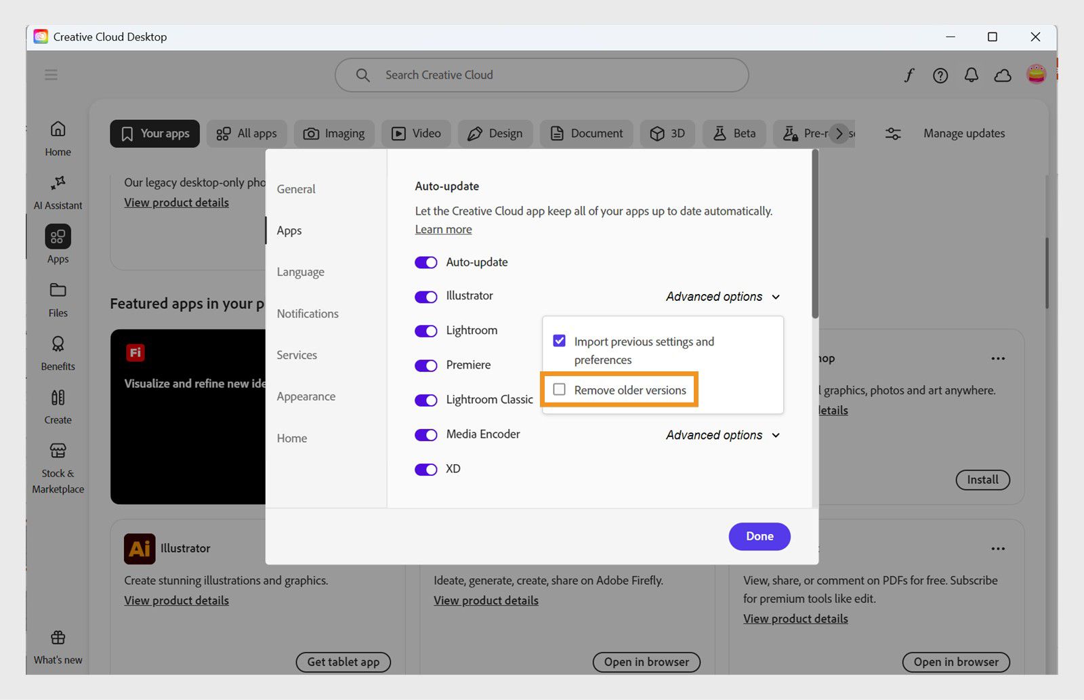Screen dimensions: 1084x700
Task: Click the notifications bell icon
Action: [x=972, y=75]
